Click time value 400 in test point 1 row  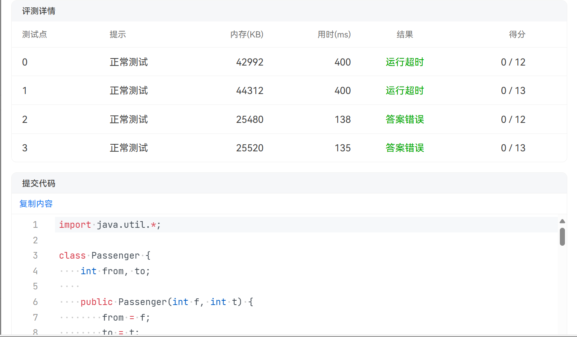[x=343, y=90]
